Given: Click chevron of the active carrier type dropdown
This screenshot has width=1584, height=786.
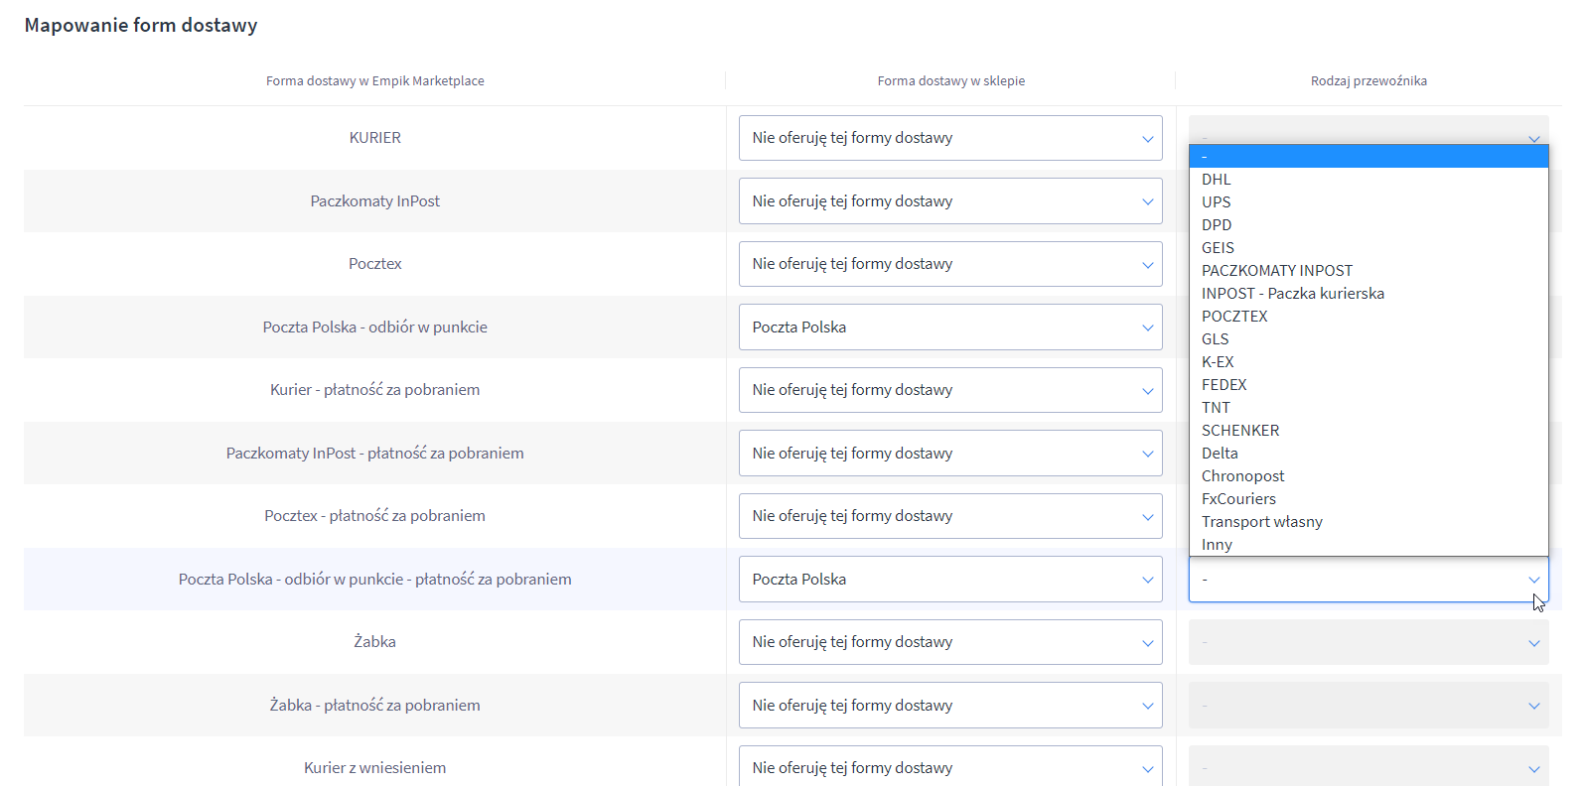Looking at the screenshot, I should click(1533, 580).
